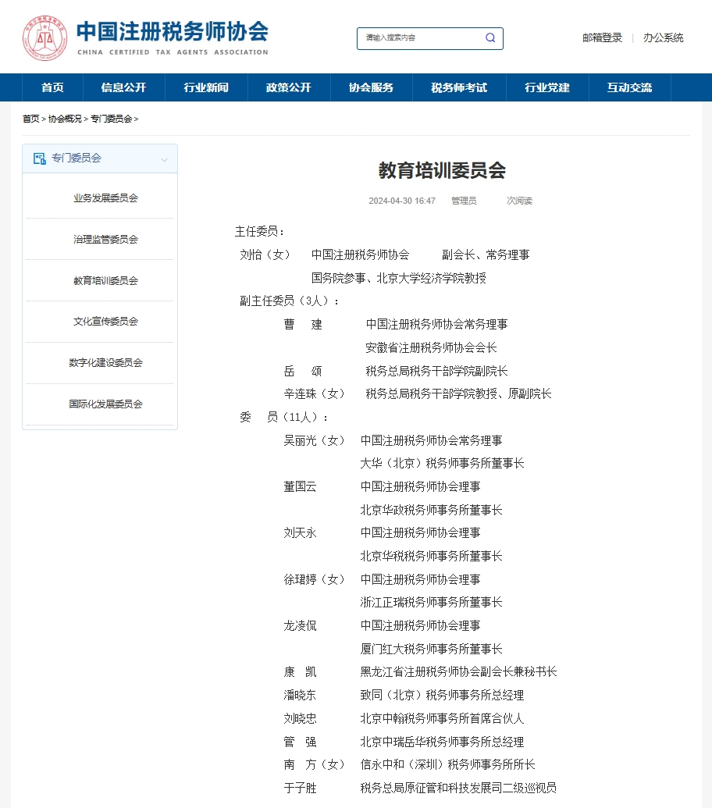Open 邮箱登录 link
Screen dimensions: 712x808
tap(602, 37)
